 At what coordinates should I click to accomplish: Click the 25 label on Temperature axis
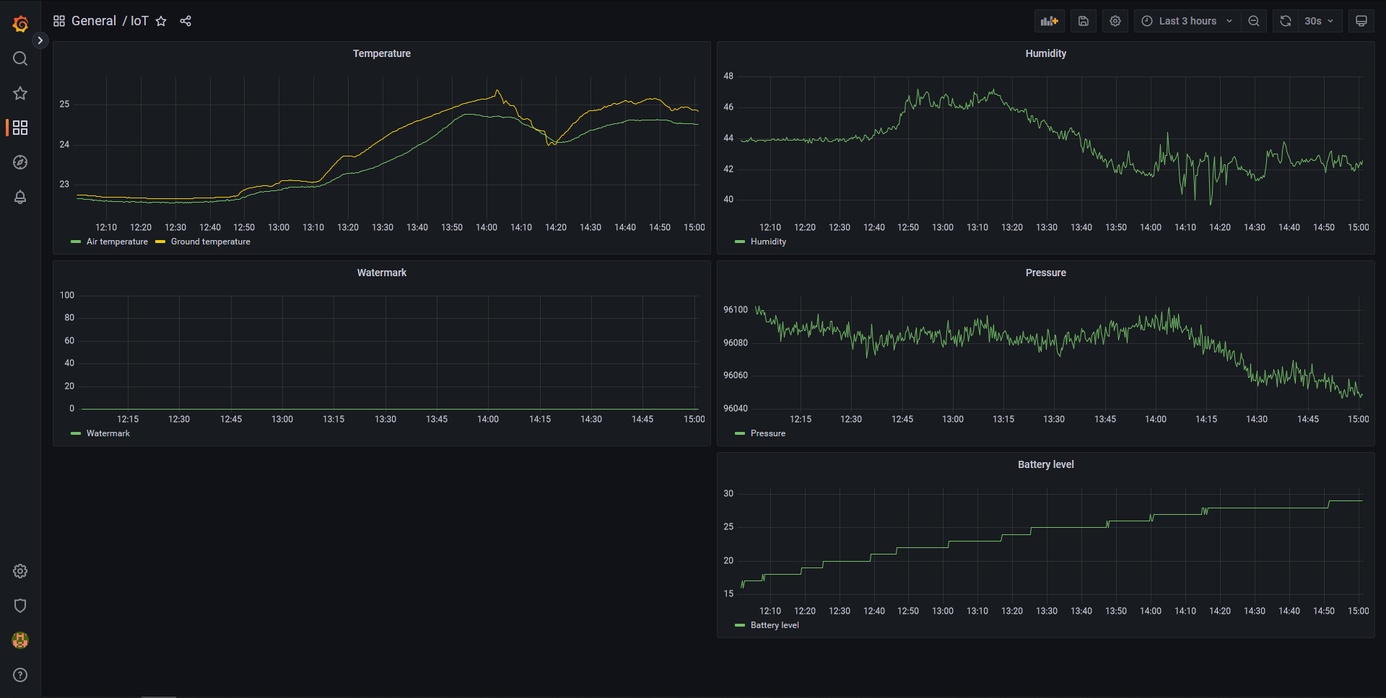[x=64, y=104]
